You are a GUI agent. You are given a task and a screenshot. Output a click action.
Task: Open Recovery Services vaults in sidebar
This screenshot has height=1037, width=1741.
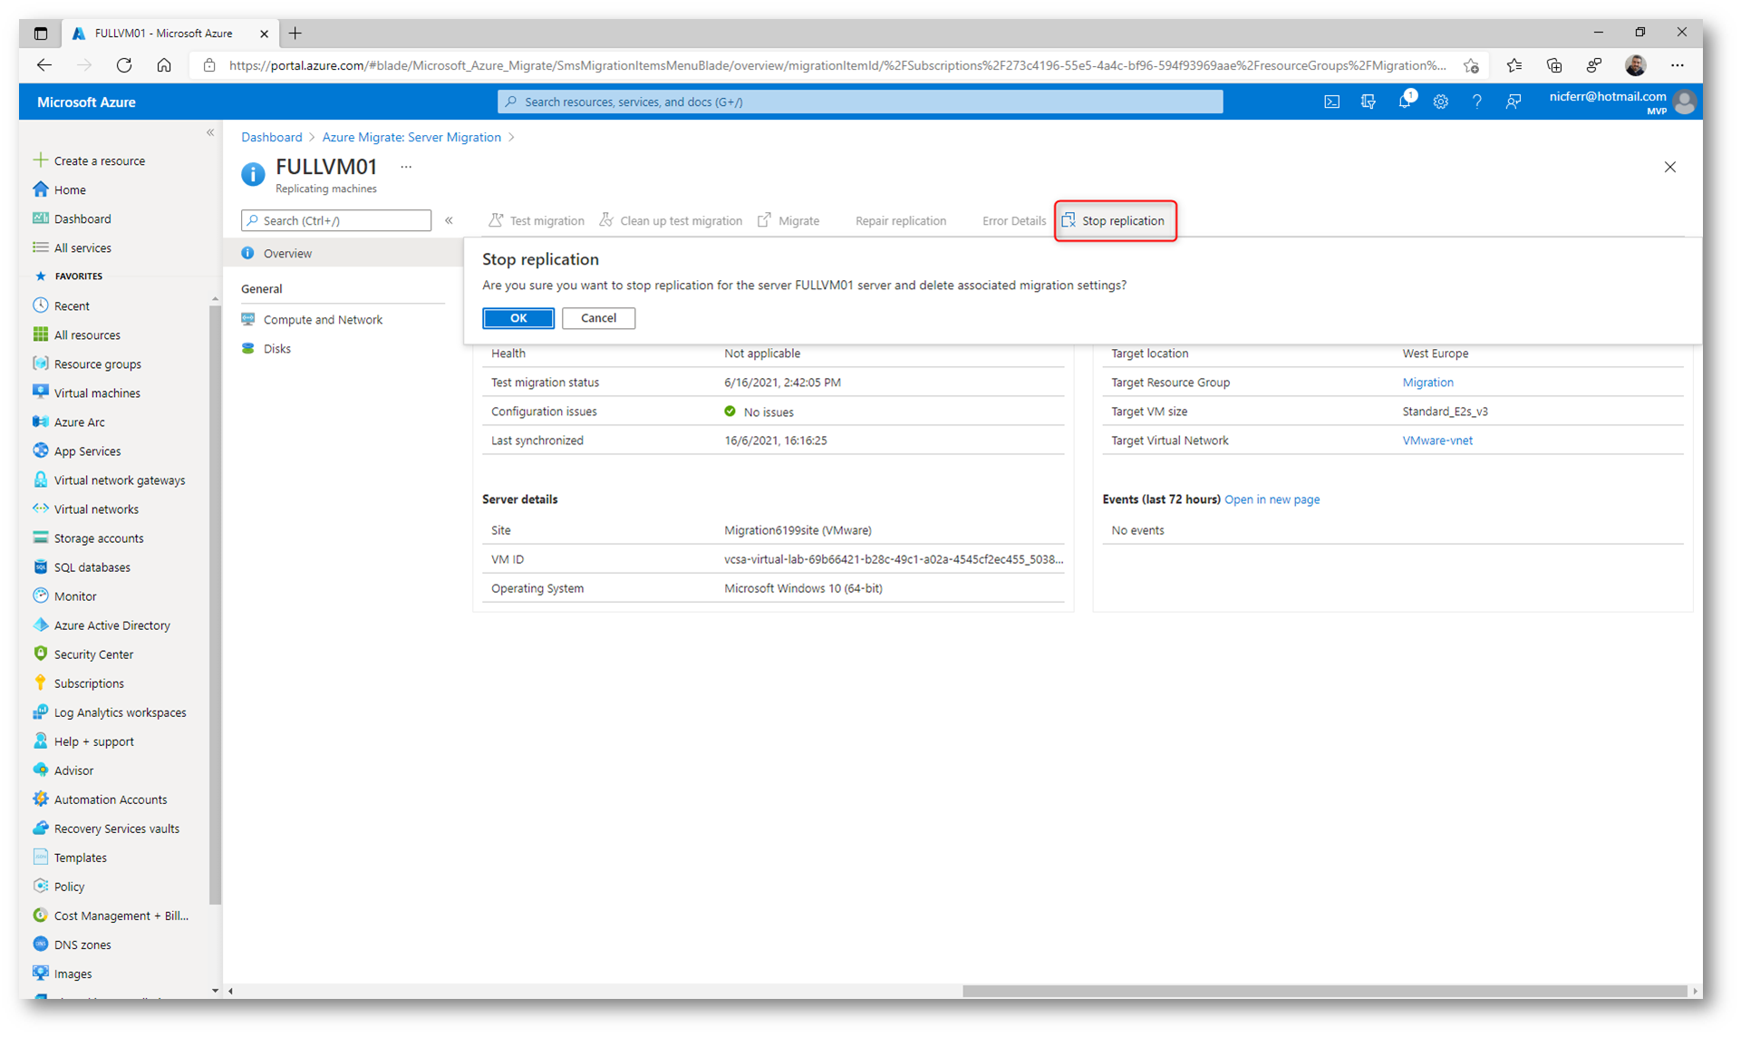116,828
